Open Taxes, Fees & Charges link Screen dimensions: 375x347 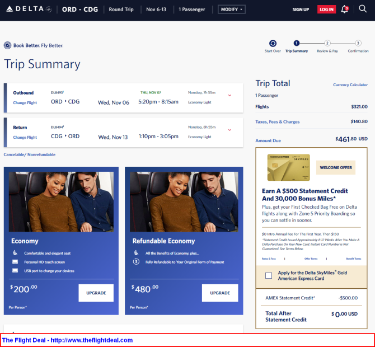pos(278,121)
